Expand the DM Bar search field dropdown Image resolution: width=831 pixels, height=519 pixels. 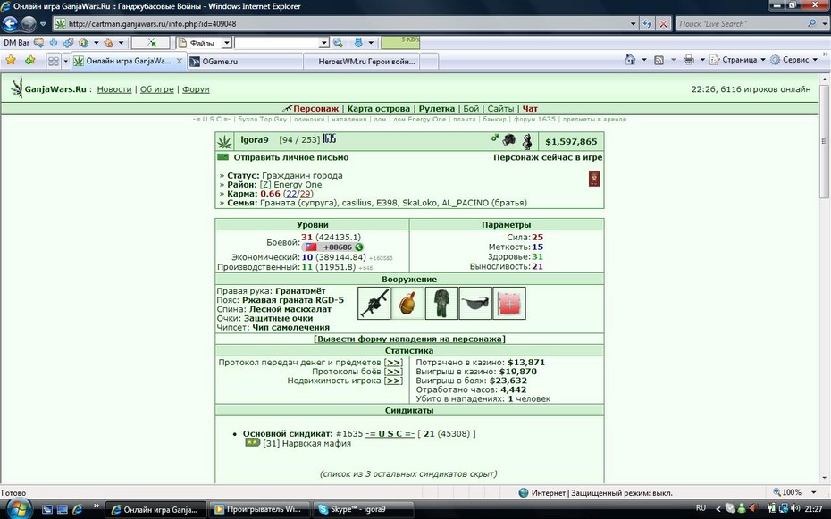pos(324,43)
